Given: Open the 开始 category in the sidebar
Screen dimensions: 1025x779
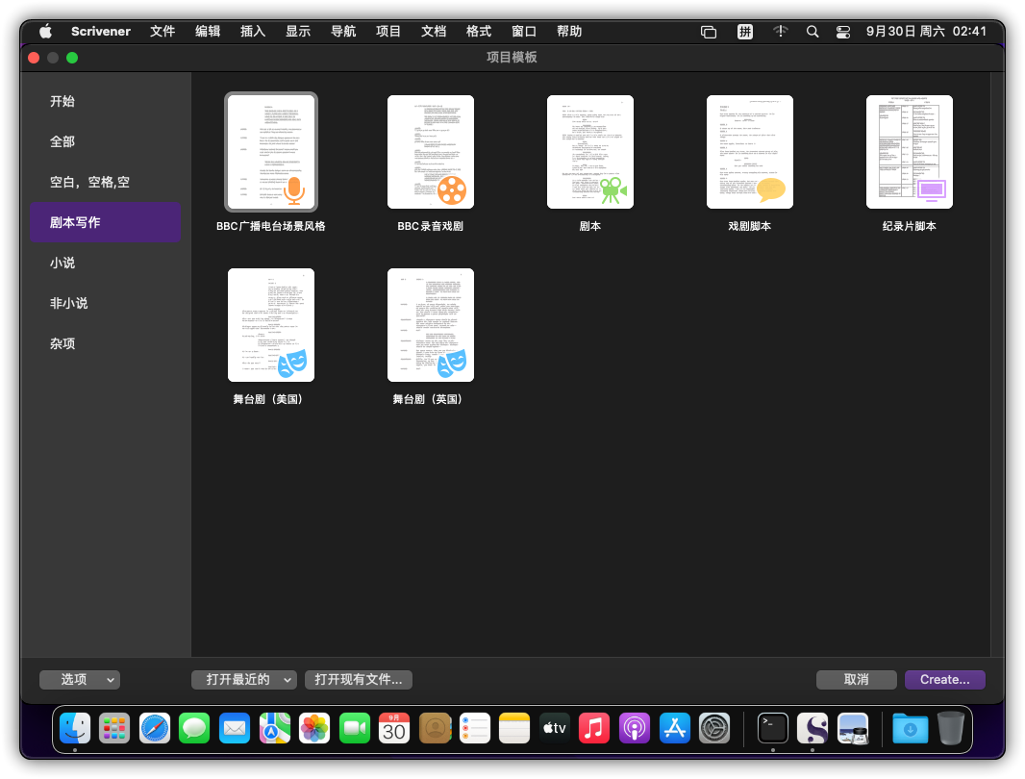Looking at the screenshot, I should pyautogui.click(x=105, y=101).
